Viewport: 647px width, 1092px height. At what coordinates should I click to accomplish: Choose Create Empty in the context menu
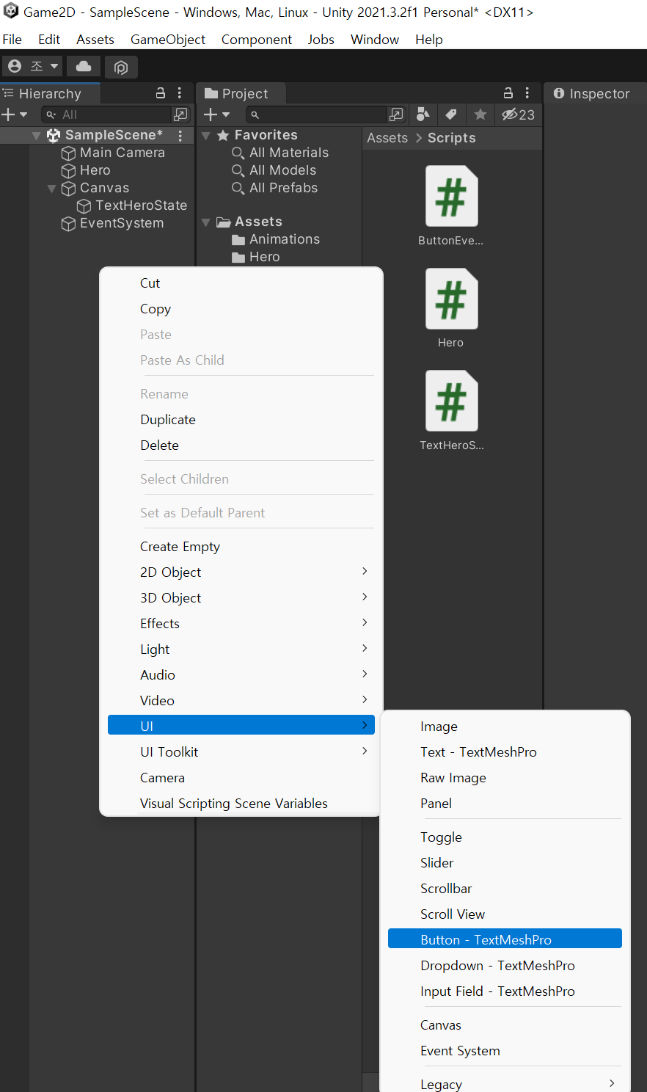[241, 547]
